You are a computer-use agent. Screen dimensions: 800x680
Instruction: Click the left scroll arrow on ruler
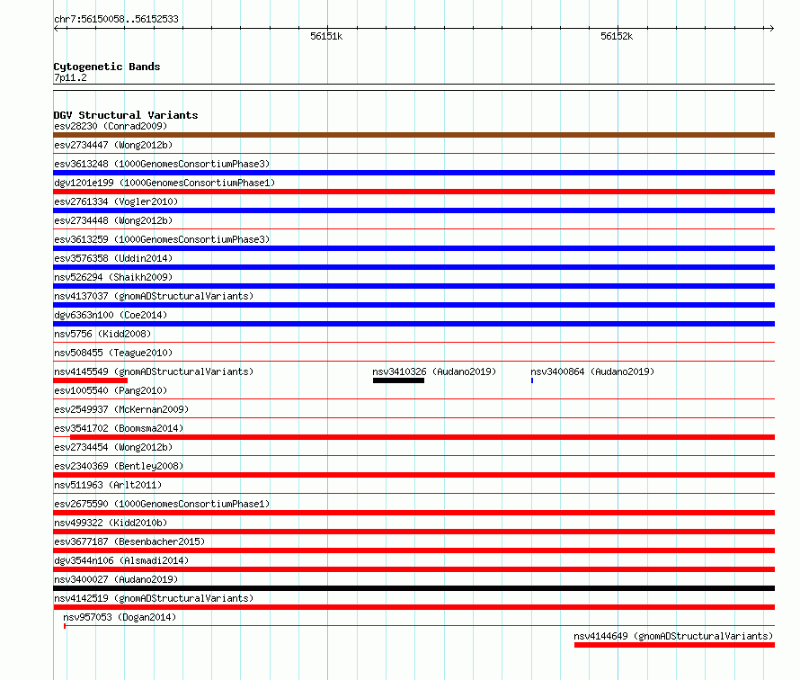[x=56, y=28]
